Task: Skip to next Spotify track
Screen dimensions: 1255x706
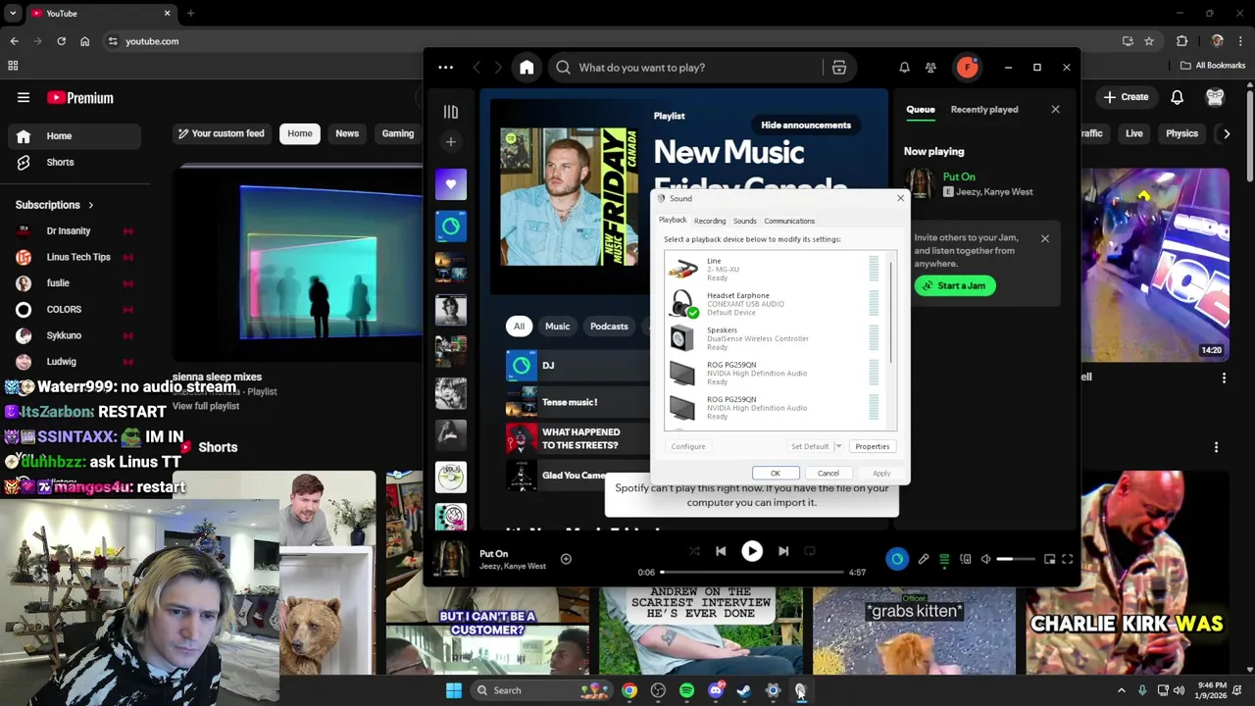Action: click(x=783, y=551)
